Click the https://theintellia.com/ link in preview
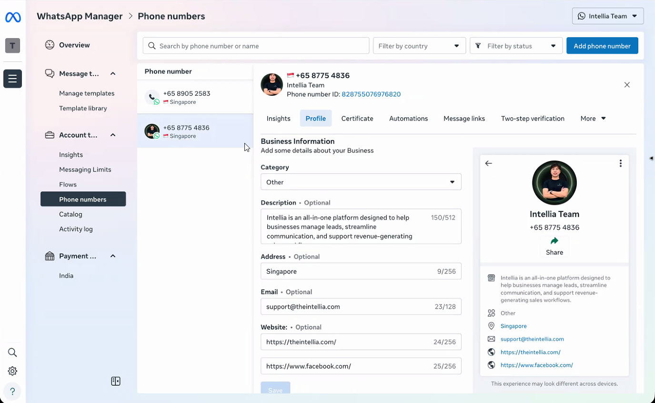655x403 pixels. point(530,352)
